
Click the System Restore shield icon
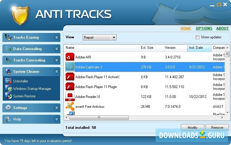pyautogui.click(x=8, y=96)
